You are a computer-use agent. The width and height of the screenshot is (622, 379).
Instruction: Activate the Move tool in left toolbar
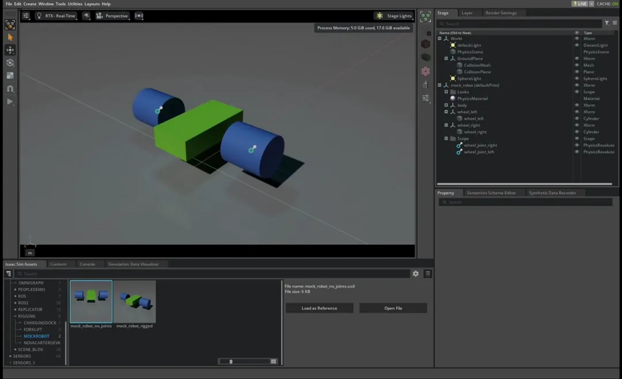pyautogui.click(x=10, y=50)
